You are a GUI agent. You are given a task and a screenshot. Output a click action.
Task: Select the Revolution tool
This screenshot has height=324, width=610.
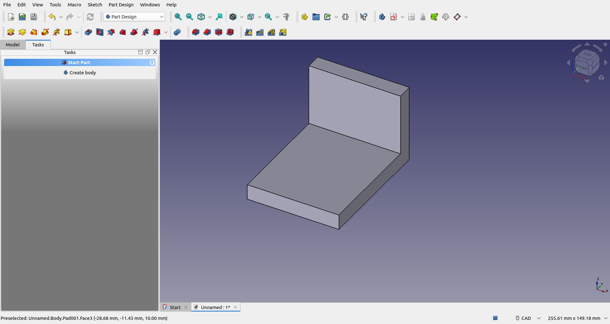pyautogui.click(x=22, y=32)
